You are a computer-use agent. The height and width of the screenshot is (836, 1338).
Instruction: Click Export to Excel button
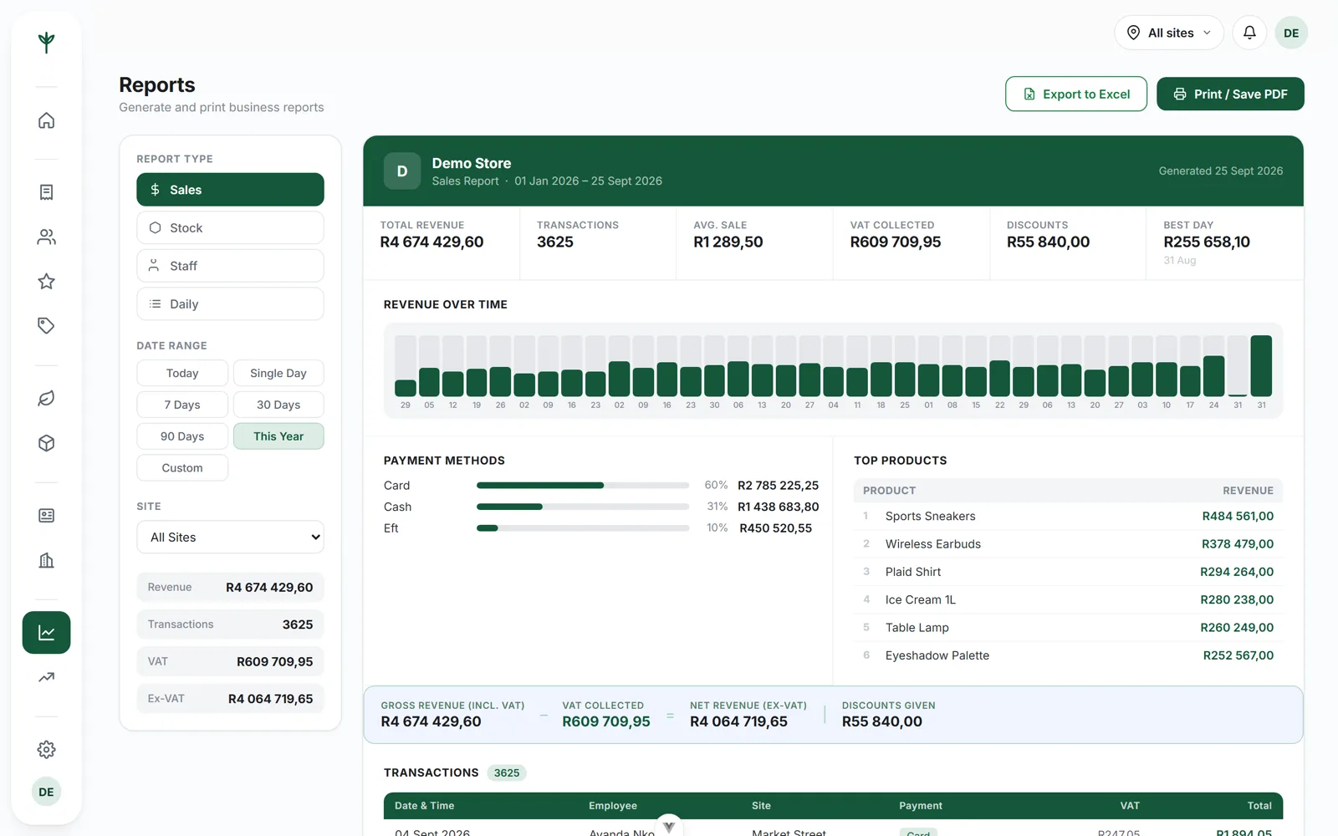click(1076, 94)
